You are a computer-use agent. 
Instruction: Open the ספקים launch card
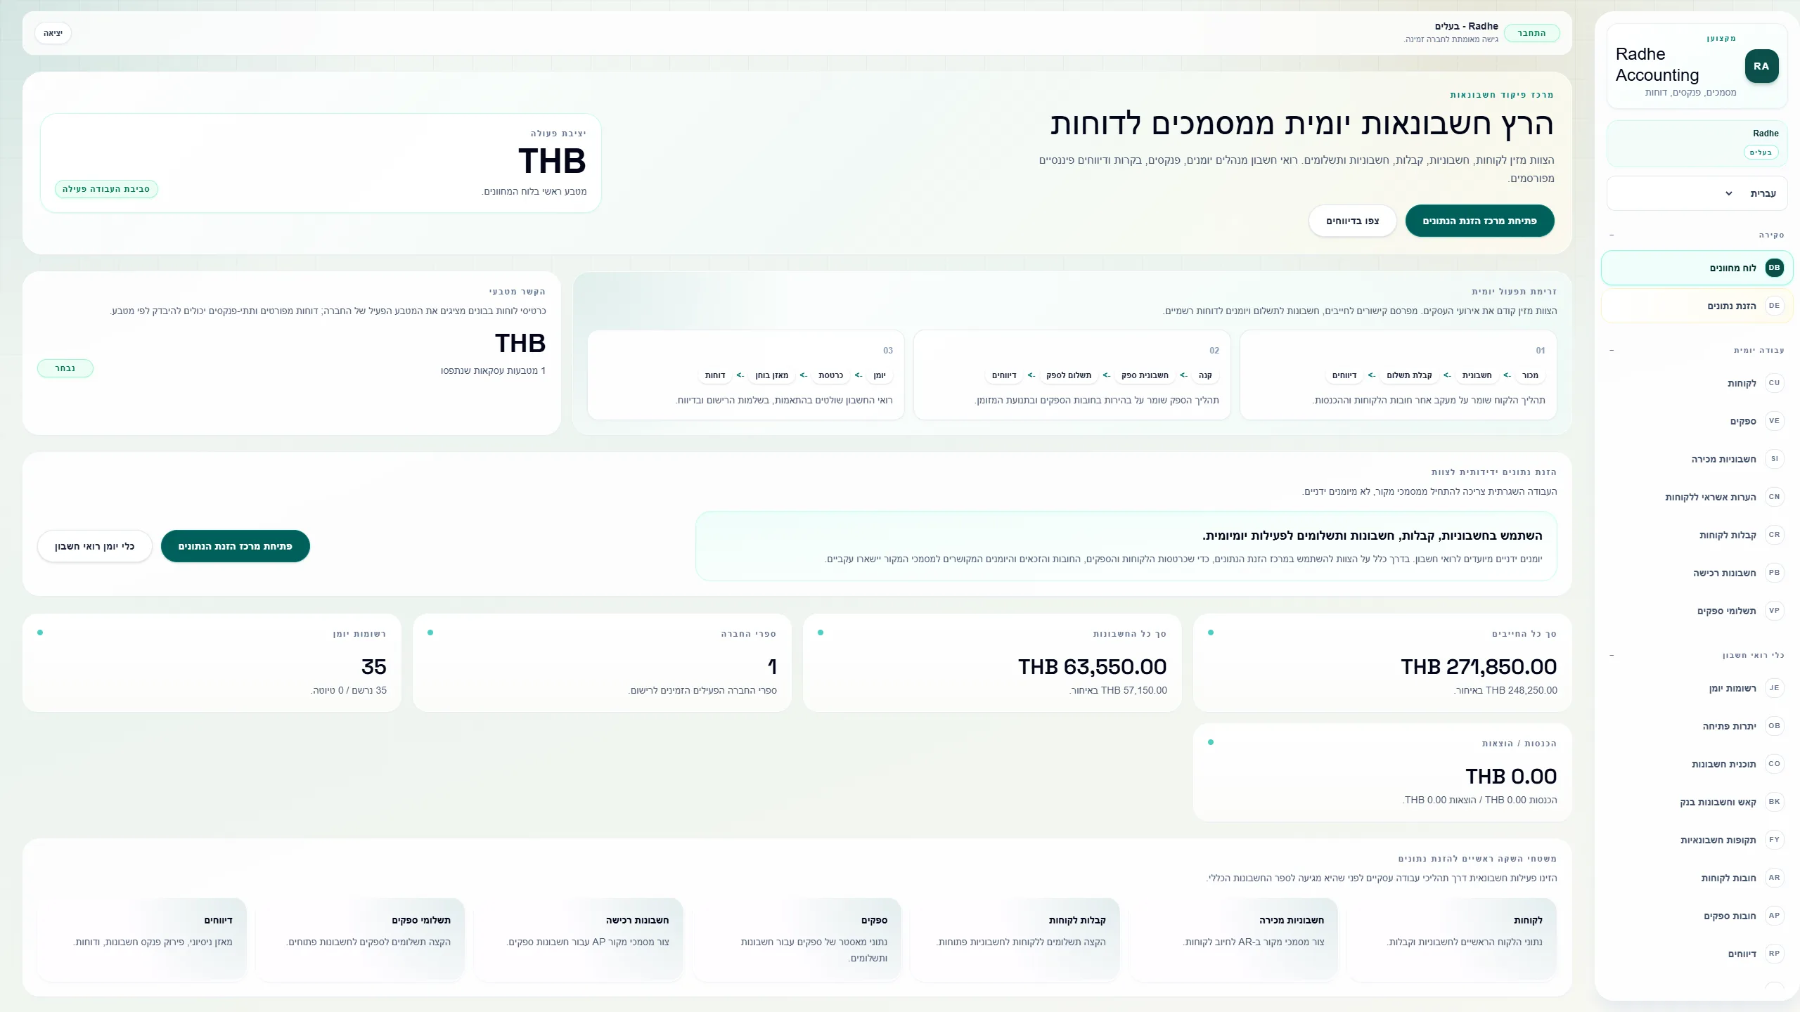pos(797,939)
